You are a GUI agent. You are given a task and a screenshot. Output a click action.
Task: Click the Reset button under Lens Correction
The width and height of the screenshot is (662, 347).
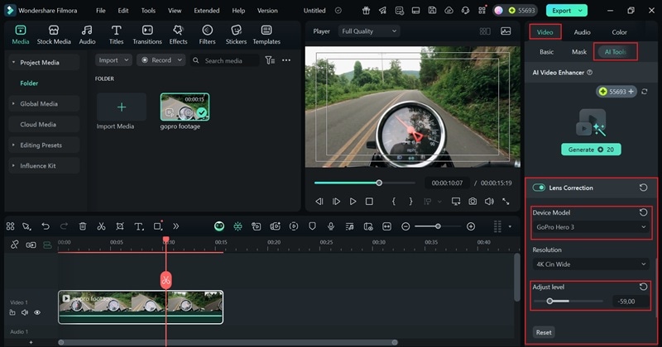544,332
